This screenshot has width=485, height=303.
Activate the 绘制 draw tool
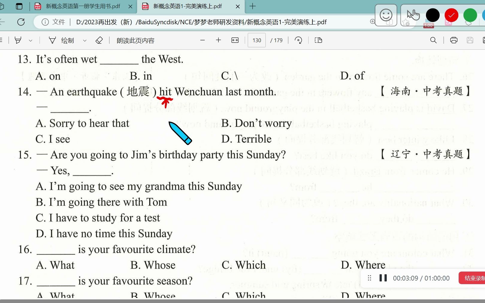coord(61,40)
